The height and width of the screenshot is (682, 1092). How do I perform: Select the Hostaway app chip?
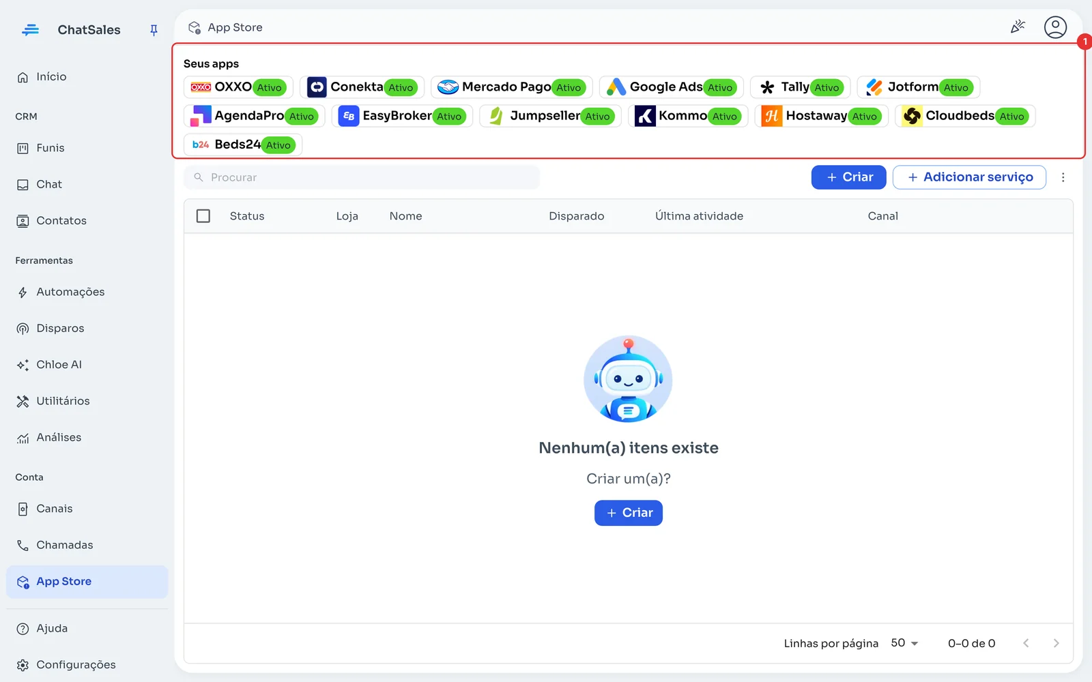[821, 116]
